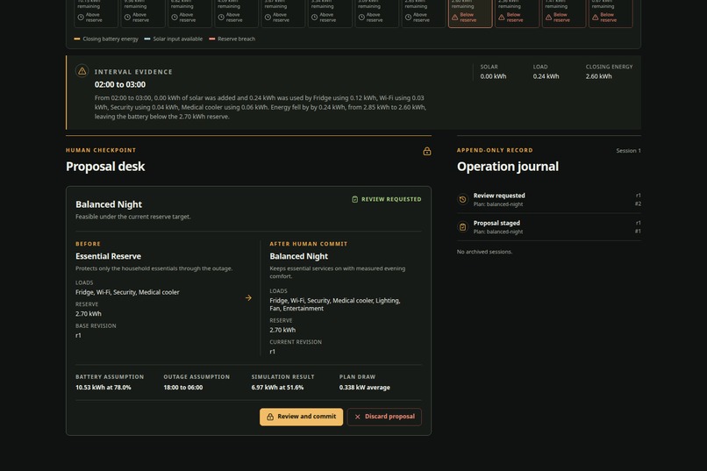Click the Append-Only Record label

point(495,150)
